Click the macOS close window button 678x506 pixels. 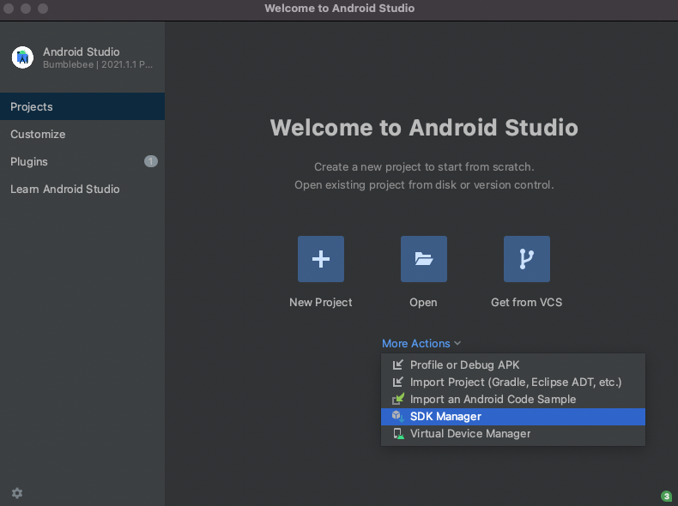pos(9,9)
